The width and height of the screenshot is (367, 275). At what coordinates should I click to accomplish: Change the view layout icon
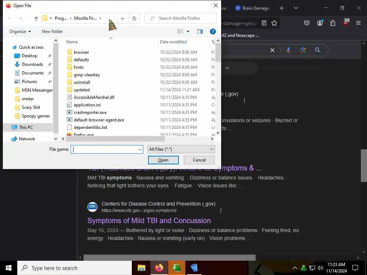[x=180, y=32]
